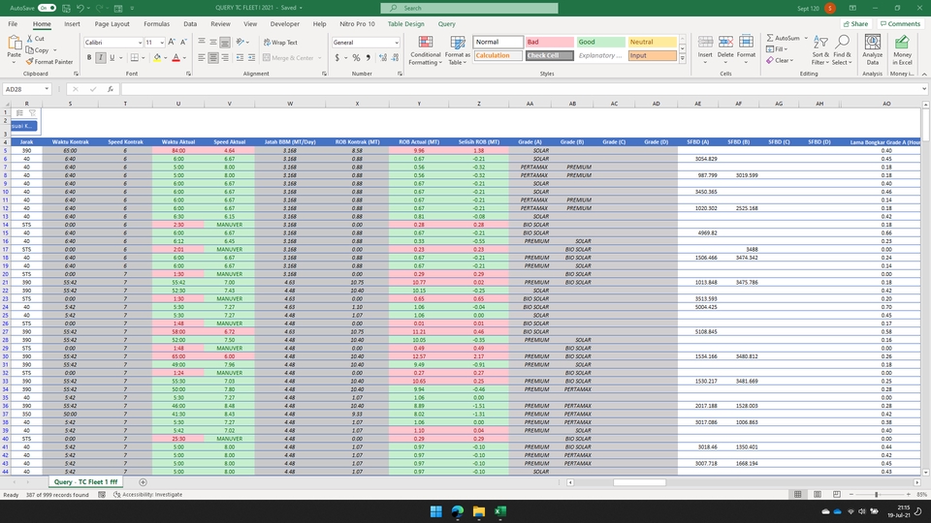This screenshot has width=931, height=523.
Task: Click the Increase Decimal icon
Action: (383, 57)
